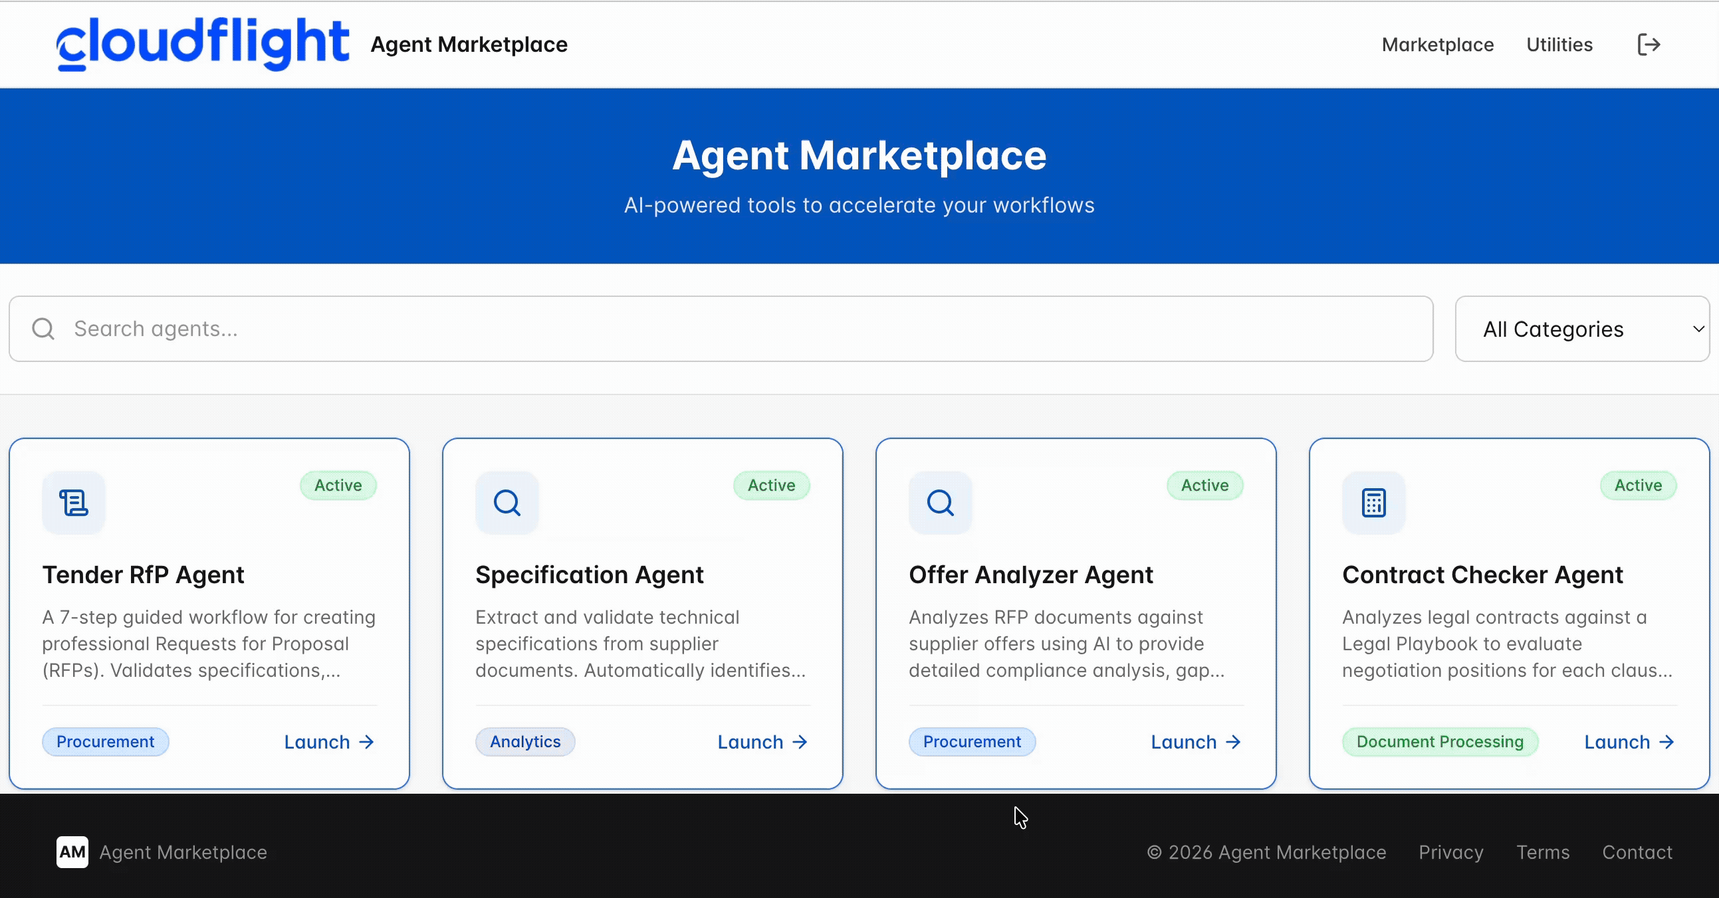Launch the Contract Checker Agent
Viewport: 1719px width, 898px height.
(1629, 742)
